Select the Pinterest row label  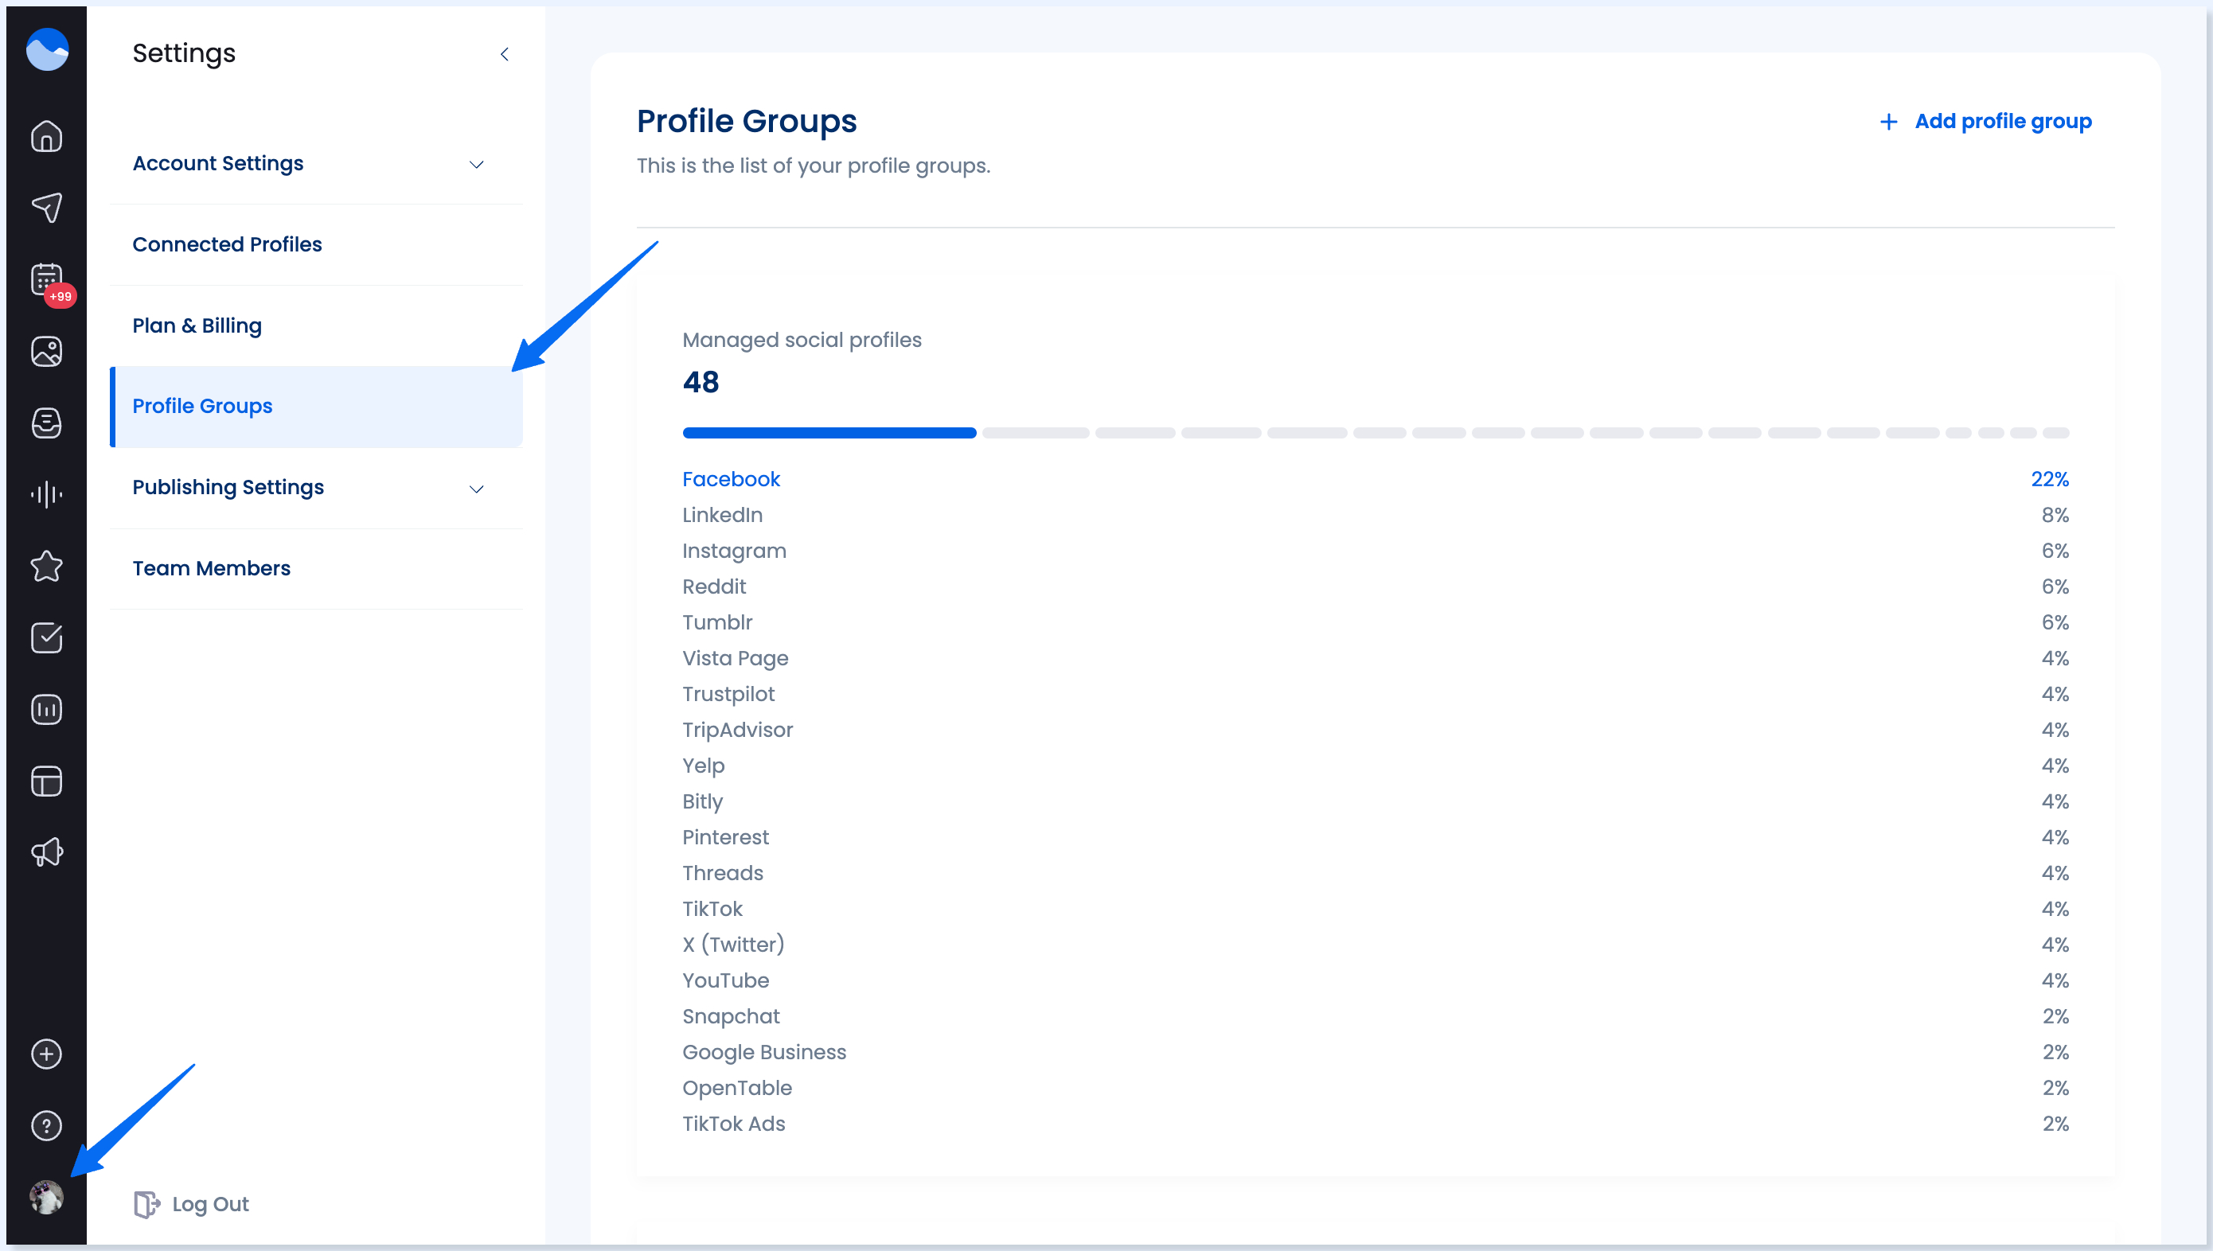(725, 838)
